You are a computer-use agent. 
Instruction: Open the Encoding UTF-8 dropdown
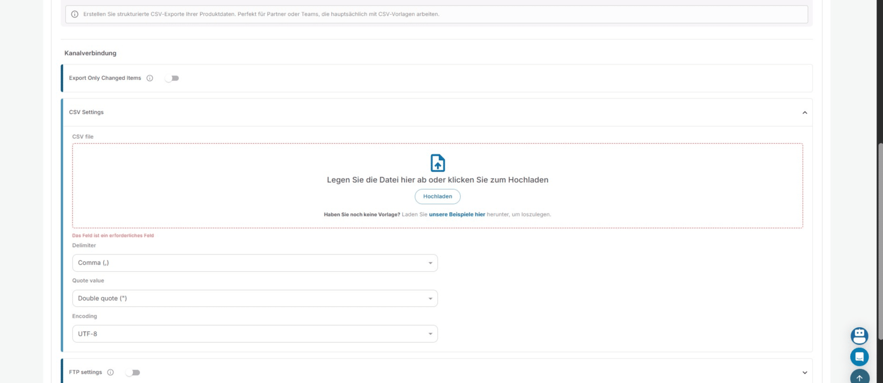(255, 334)
